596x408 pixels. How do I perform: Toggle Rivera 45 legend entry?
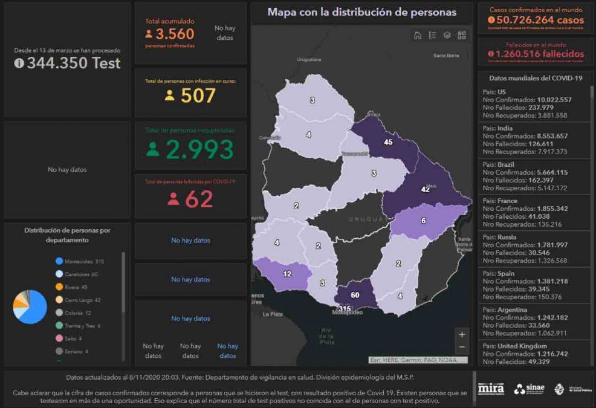click(71, 287)
